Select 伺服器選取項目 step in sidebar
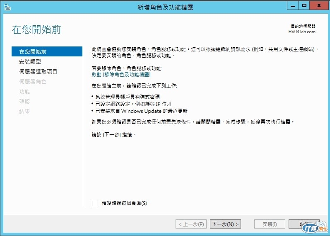The width and height of the screenshot is (330, 236). click(38, 71)
